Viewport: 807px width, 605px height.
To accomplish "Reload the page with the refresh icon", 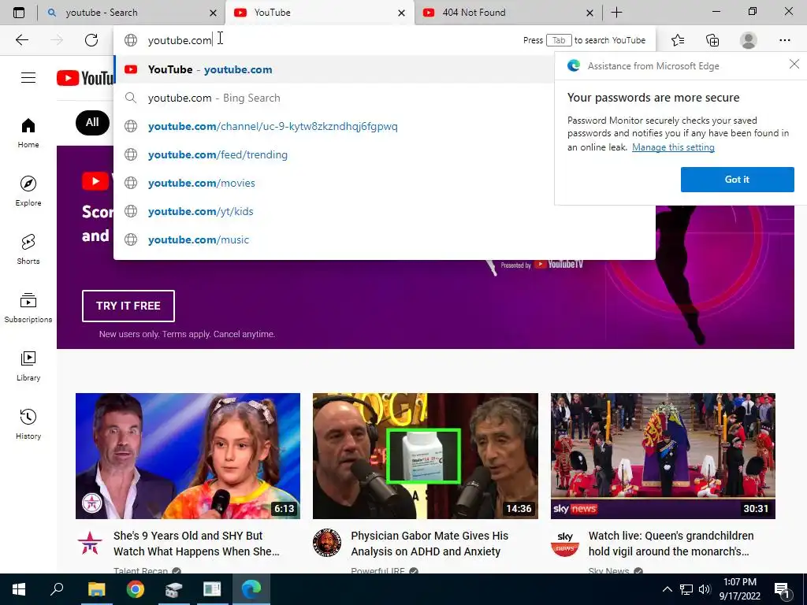I will tap(91, 40).
